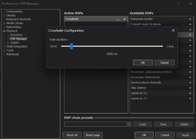The image size is (196, 139).
Task: Add Upmix to 7.1 via plus icon
Action: (190, 98)
